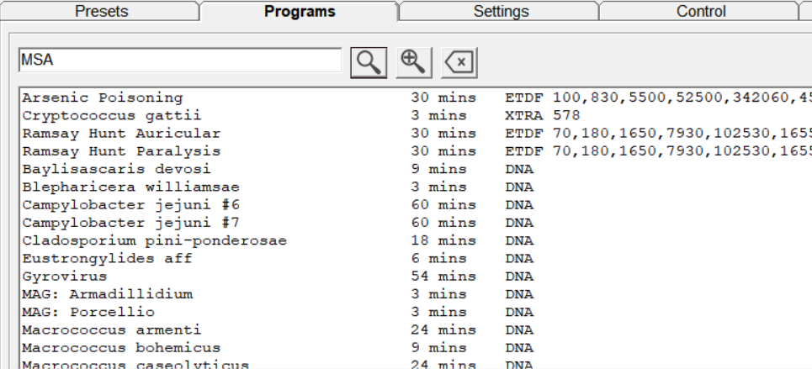This screenshot has width=812, height=369.
Task: Click the MSA search input field
Action: (x=179, y=61)
